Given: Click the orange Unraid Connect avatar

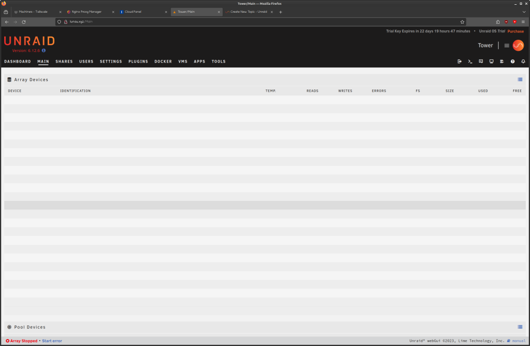Looking at the screenshot, I should 518,45.
